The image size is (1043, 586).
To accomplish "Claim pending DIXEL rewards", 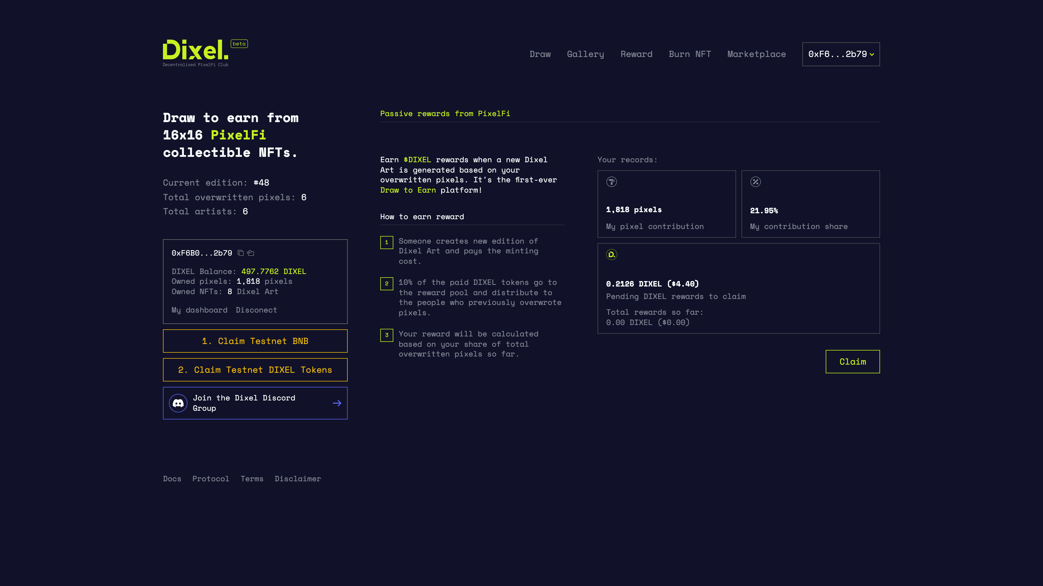I will click(853, 362).
